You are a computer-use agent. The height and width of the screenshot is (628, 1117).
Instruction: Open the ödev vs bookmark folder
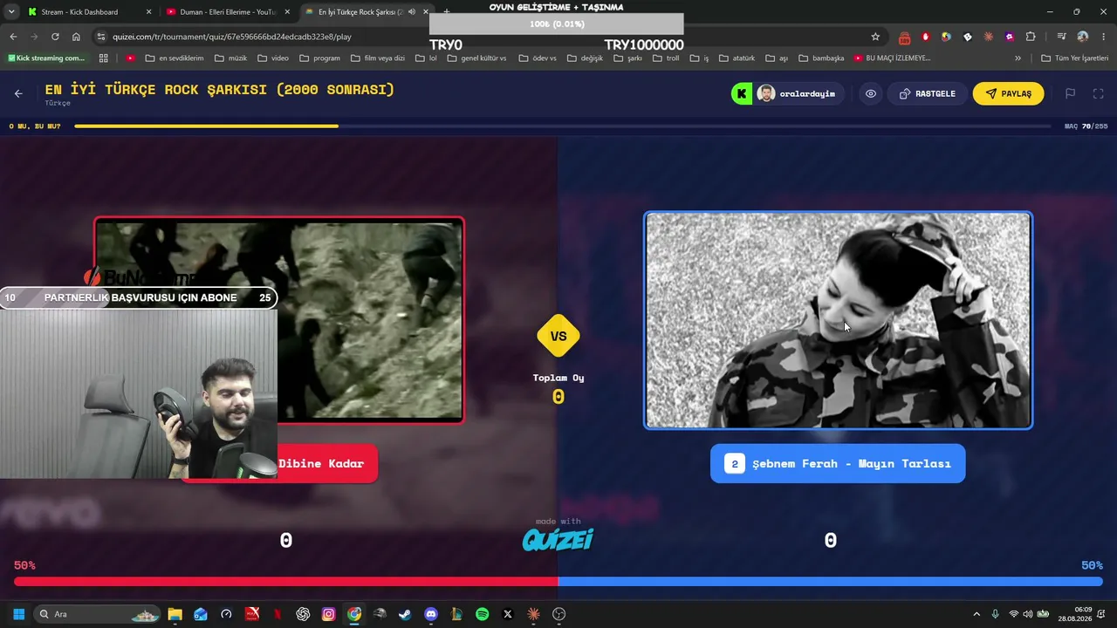pyautogui.click(x=538, y=58)
